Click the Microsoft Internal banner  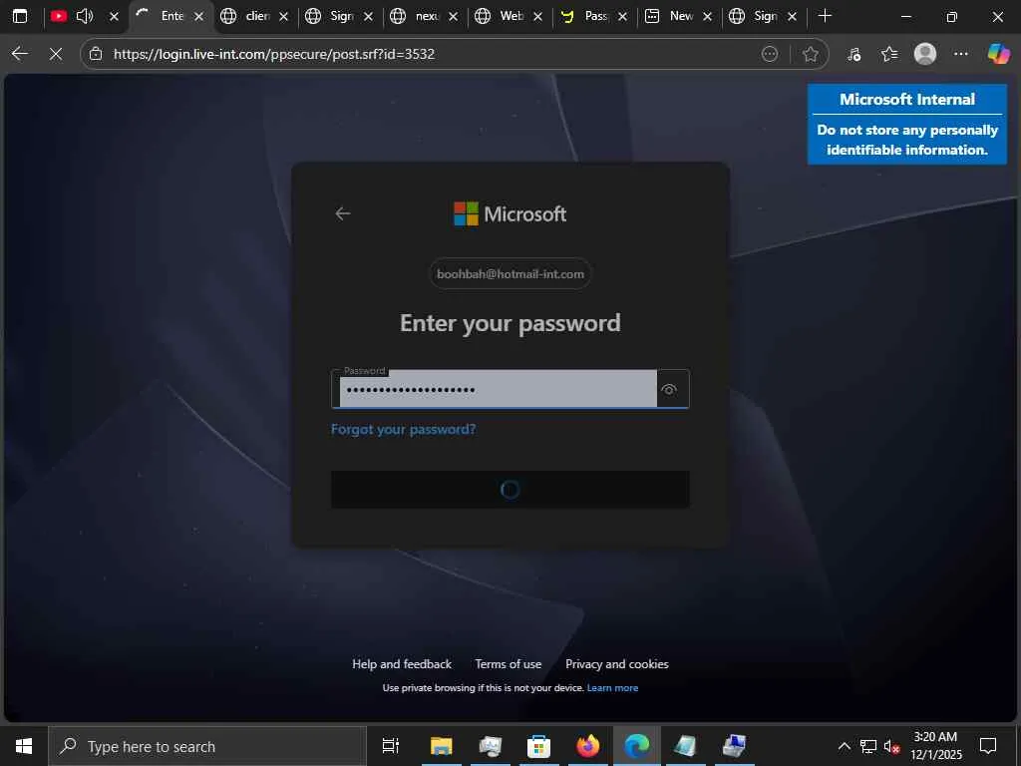[x=907, y=124]
